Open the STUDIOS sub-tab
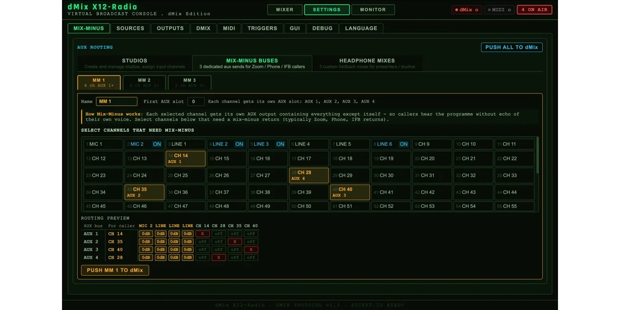620x310 pixels. tap(134, 63)
